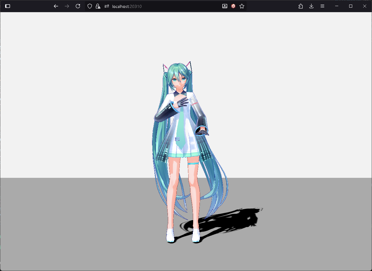Go back to the previous page

[x=56, y=6]
